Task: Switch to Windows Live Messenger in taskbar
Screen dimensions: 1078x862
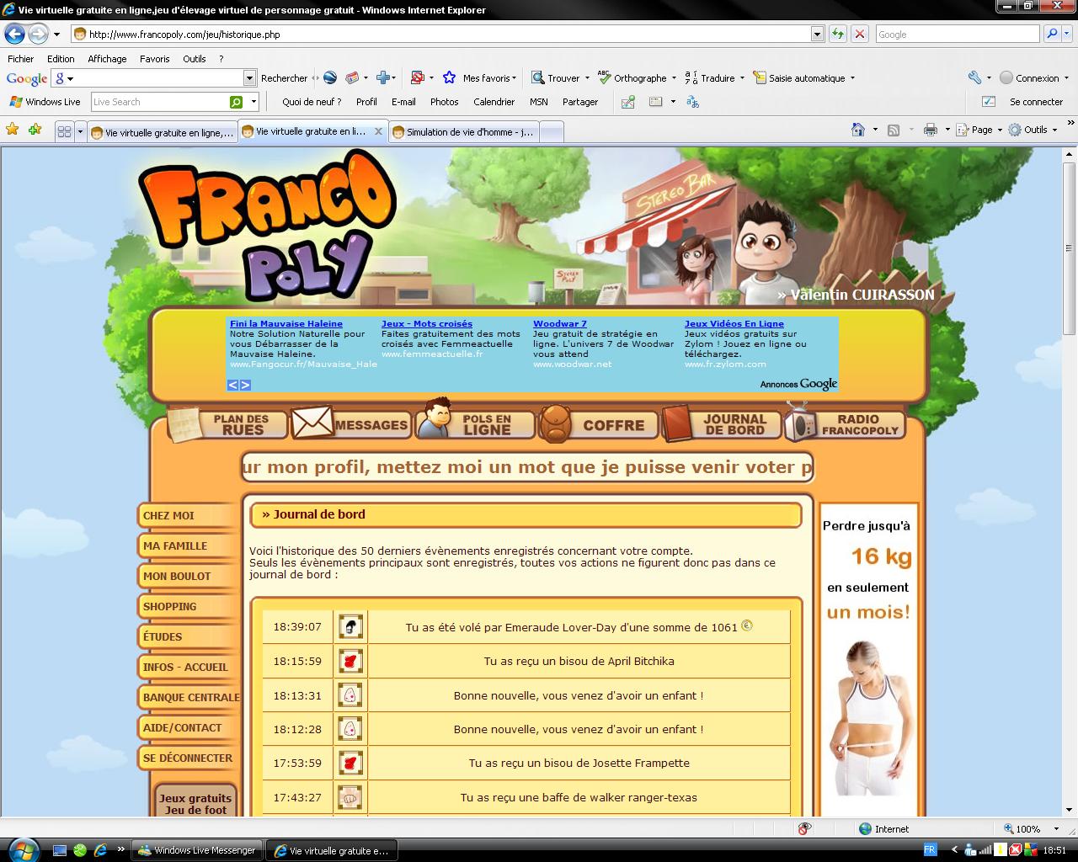Action: [x=198, y=850]
